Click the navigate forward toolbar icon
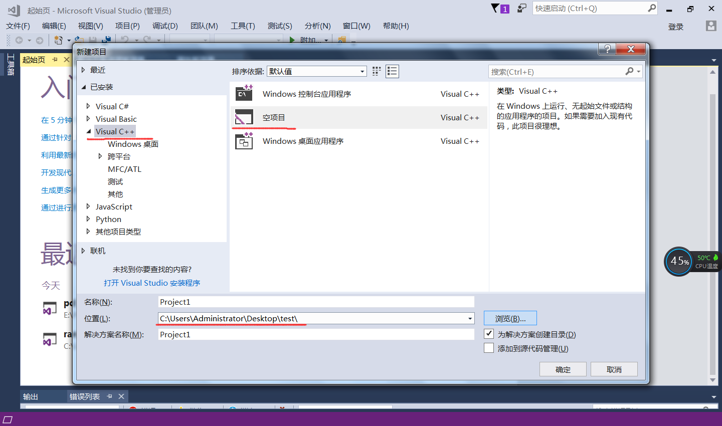The width and height of the screenshot is (722, 426). tap(40, 40)
